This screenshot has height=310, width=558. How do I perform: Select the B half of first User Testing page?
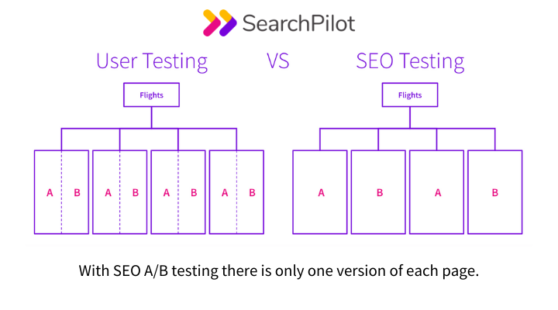76,193
